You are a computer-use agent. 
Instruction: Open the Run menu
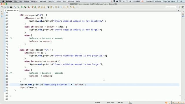click(64, 1)
